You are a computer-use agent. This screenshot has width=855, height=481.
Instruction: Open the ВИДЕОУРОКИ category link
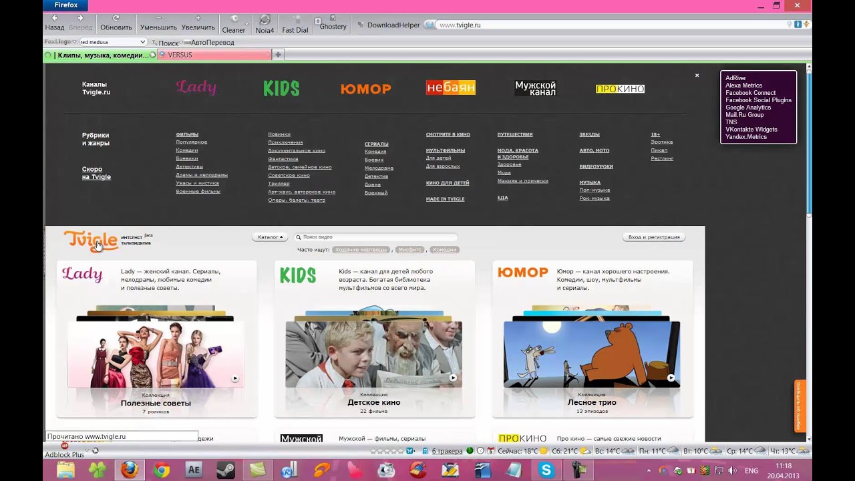point(596,166)
